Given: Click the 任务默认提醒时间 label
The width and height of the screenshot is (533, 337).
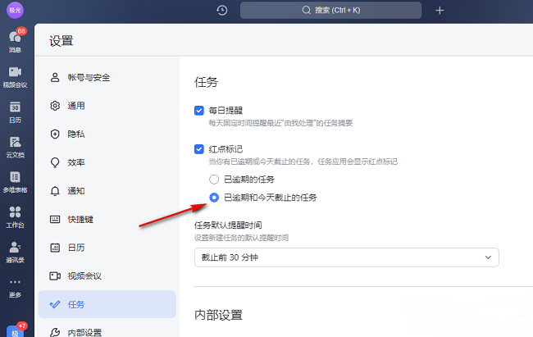Looking at the screenshot, I should click(x=228, y=225).
